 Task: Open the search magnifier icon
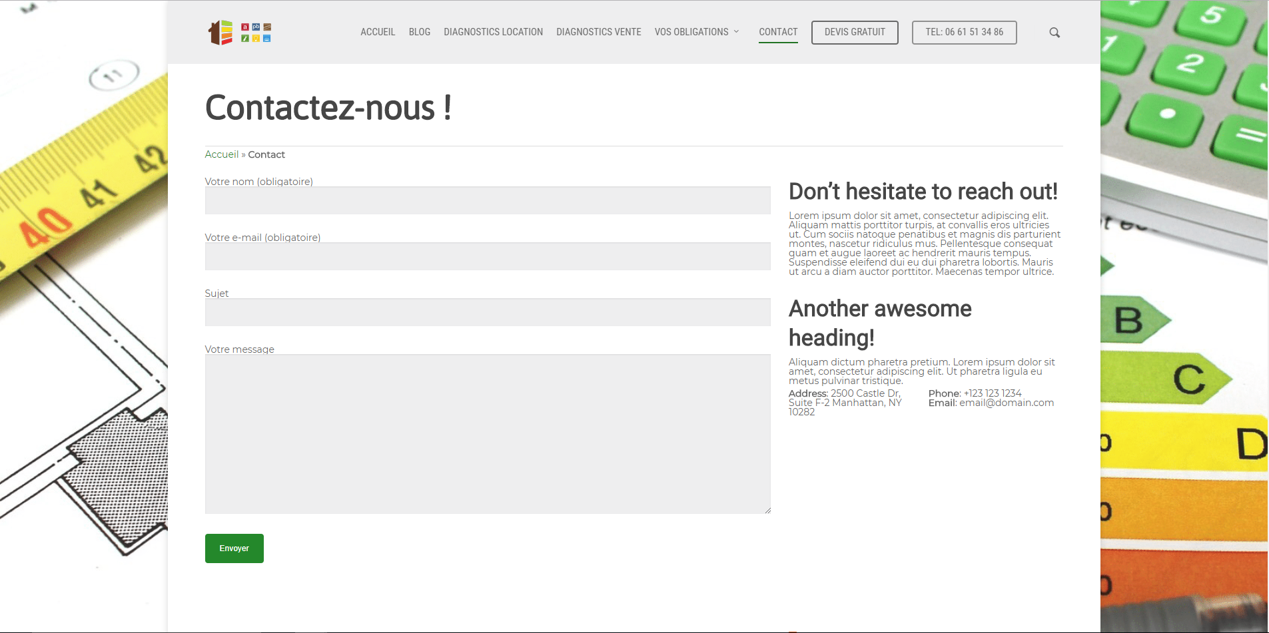pos(1054,33)
